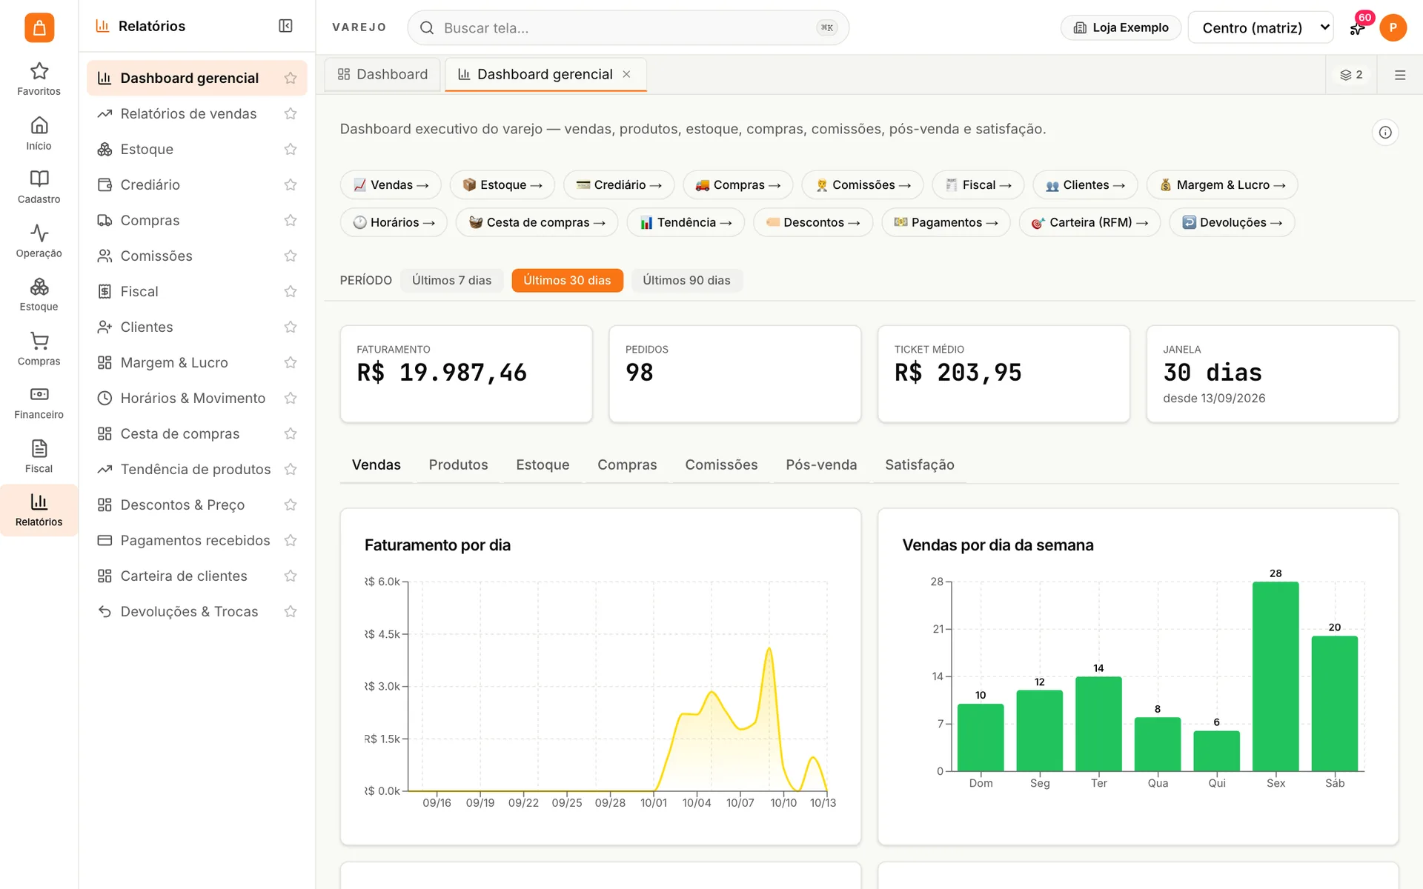Viewport: 1423px width, 889px height.
Task: Click the Sex bar in weekday chart
Action: tap(1276, 676)
